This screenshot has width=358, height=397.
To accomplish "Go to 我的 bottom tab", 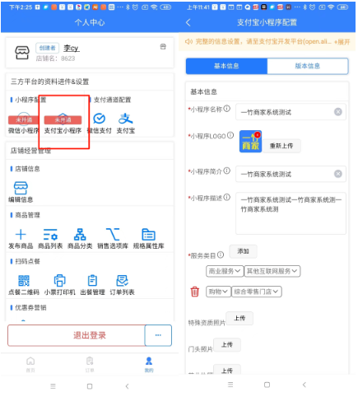I will 149,365.
